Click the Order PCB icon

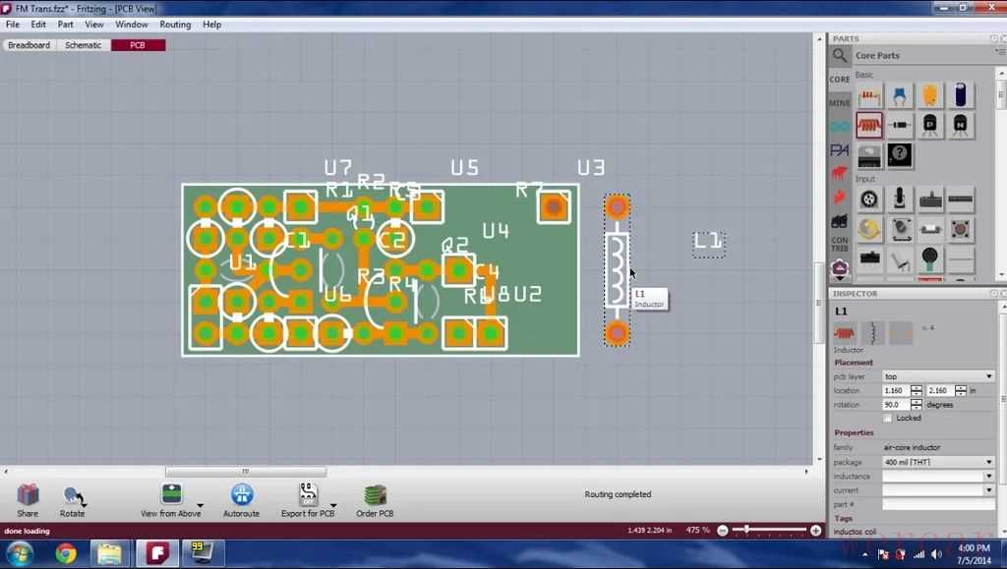[374, 495]
